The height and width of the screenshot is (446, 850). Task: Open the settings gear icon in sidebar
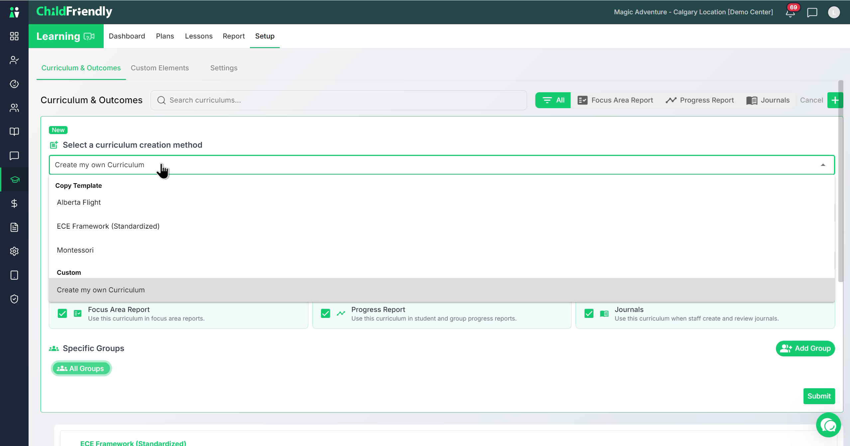pos(14,251)
